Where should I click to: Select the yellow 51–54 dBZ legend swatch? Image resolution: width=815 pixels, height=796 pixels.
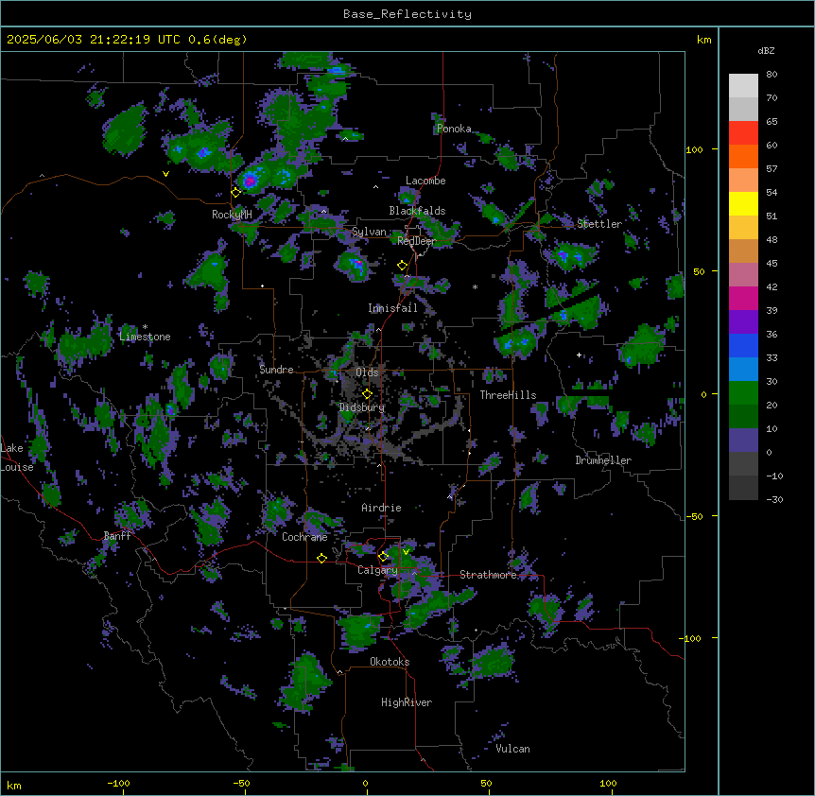tap(743, 203)
